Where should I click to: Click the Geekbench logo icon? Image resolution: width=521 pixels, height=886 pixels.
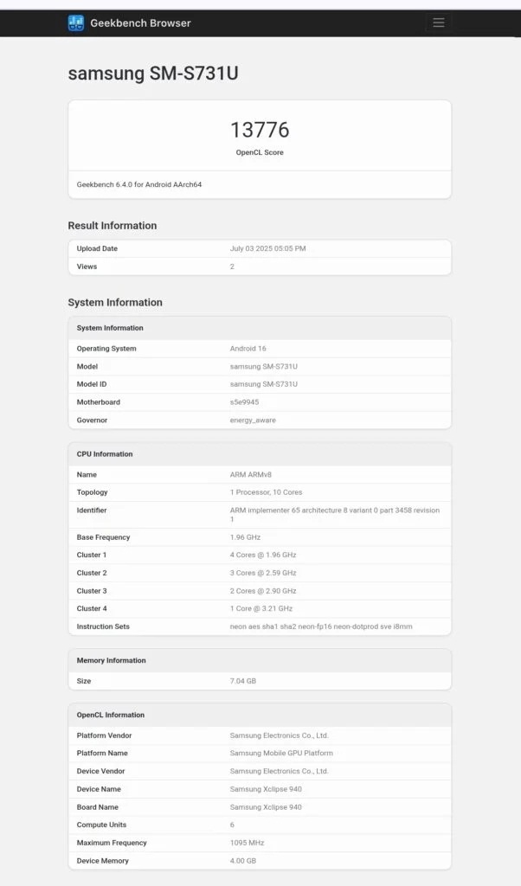[x=75, y=23]
